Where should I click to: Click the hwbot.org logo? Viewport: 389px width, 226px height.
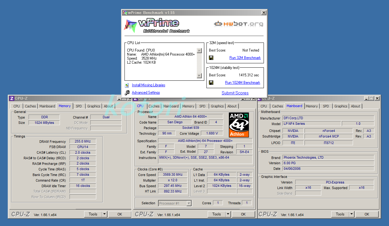point(239,24)
